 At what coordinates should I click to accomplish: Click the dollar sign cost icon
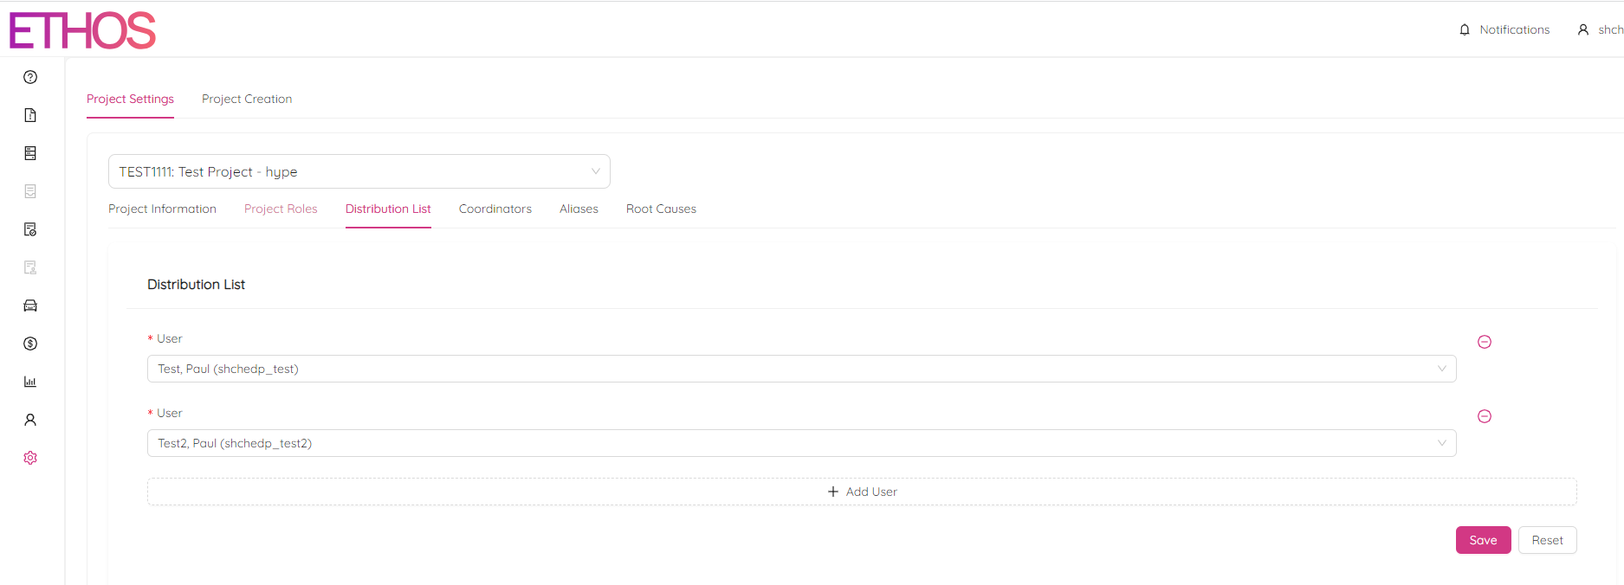point(30,344)
